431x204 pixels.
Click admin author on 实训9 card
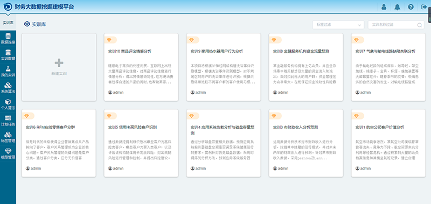198,92
